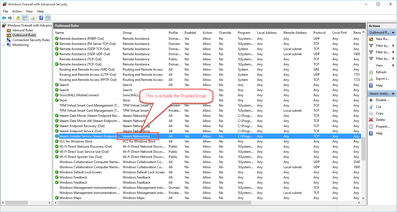Click green check icon of Windows Default Lock Screen
397x212 pixels.
click(57, 172)
